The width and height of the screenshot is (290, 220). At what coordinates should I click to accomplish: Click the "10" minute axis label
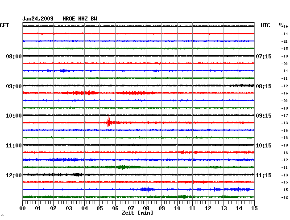pyautogui.click(x=177, y=208)
